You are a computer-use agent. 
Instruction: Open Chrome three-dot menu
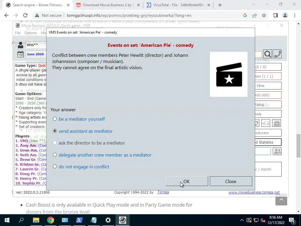point(295,15)
